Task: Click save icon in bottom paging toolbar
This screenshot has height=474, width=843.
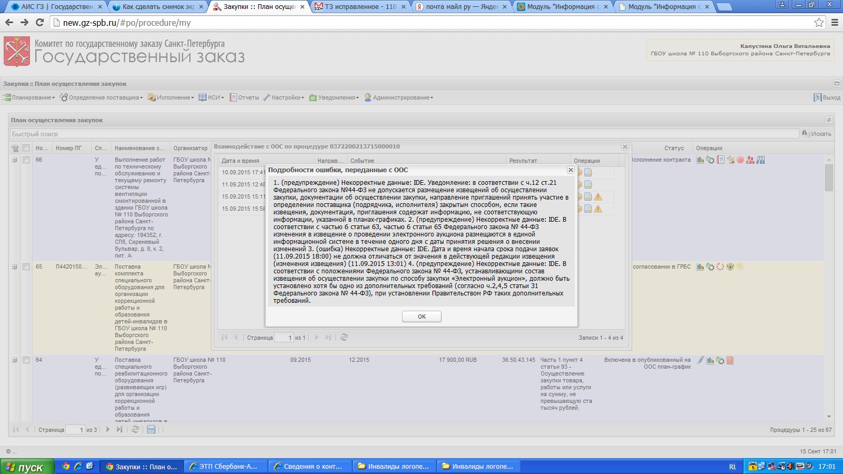Action: pyautogui.click(x=151, y=429)
